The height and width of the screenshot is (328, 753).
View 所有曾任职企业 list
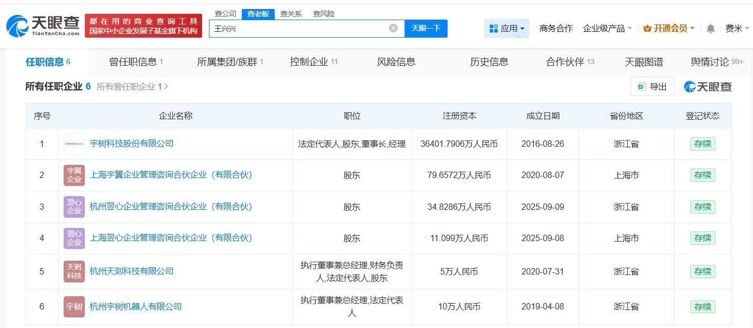[x=132, y=86]
